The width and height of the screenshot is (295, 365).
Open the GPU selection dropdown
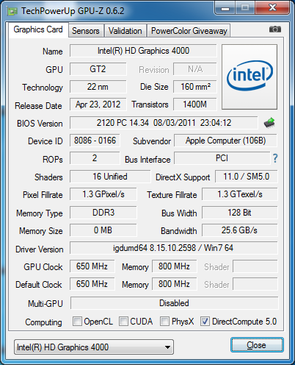[94, 347]
